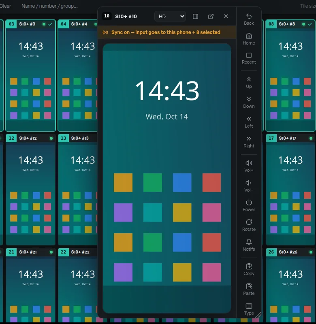316x324 pixels.
Task: Open Notifs notification shade
Action: [249, 245]
